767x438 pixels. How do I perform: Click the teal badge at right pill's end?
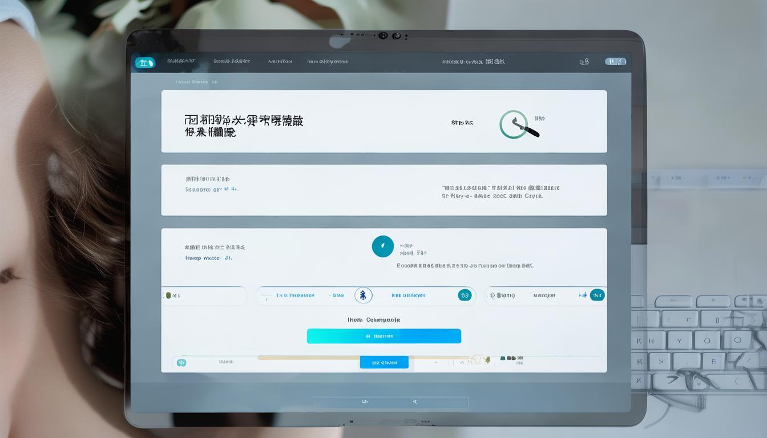pyautogui.click(x=598, y=295)
